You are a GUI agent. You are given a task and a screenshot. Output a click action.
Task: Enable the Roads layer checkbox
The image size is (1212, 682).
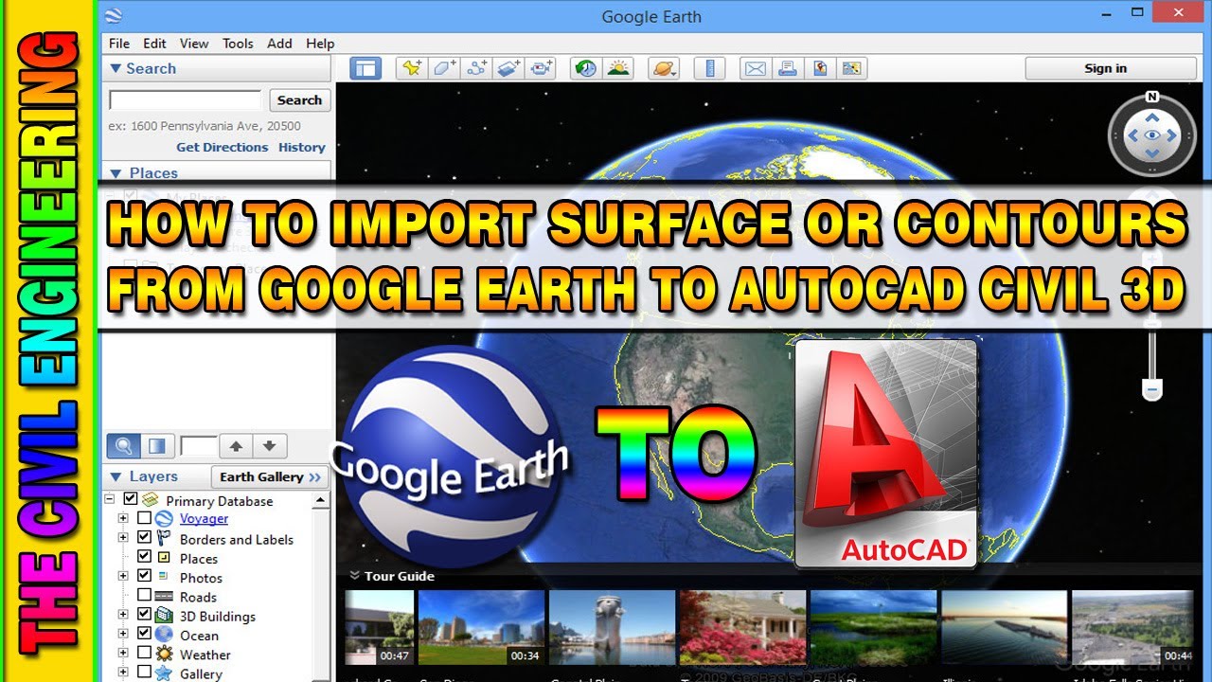tap(144, 596)
